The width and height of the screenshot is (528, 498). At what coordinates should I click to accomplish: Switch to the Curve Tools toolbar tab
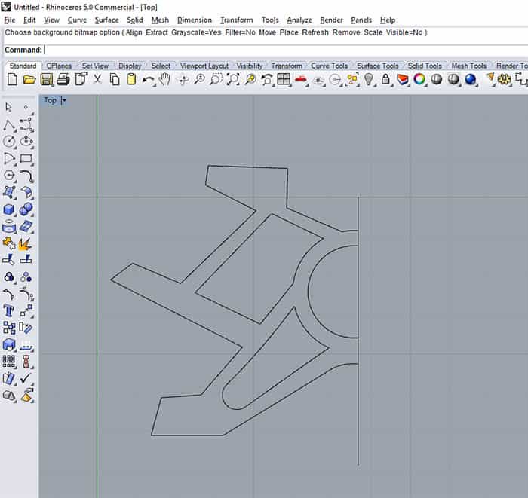click(330, 66)
